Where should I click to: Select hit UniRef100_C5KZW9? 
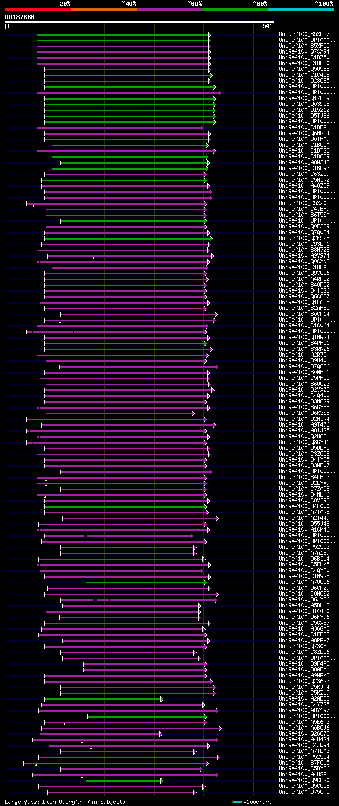pos(304,693)
